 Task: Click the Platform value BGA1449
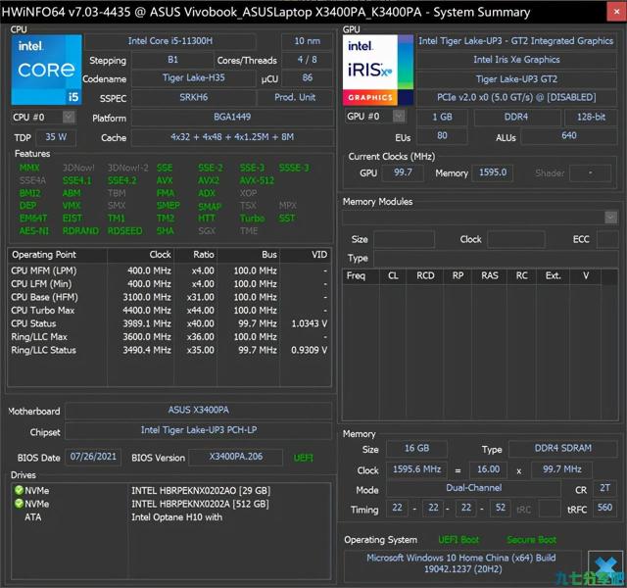(x=232, y=117)
